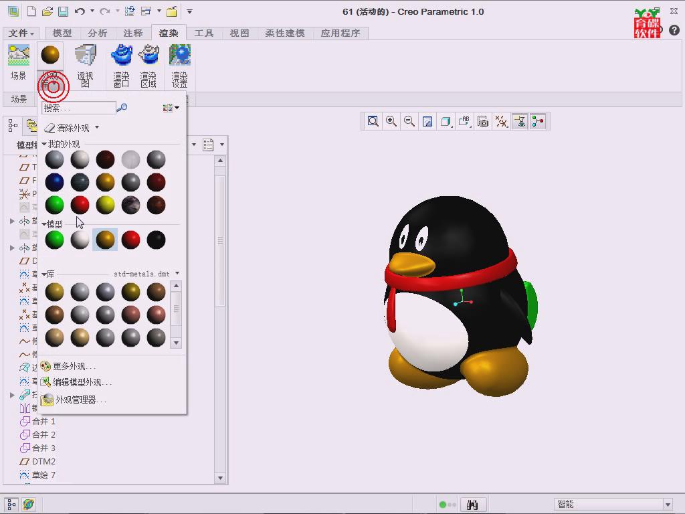This screenshot has height=514, width=685.
Task: Toggle the browser panel from status bar
Action: point(28,505)
